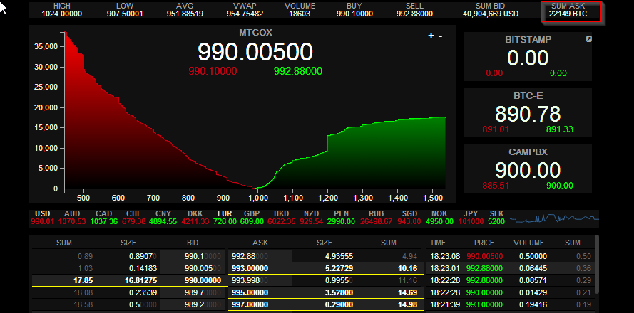Open the BTC-E exchange panel
This screenshot has width=634, height=313.
click(527, 113)
